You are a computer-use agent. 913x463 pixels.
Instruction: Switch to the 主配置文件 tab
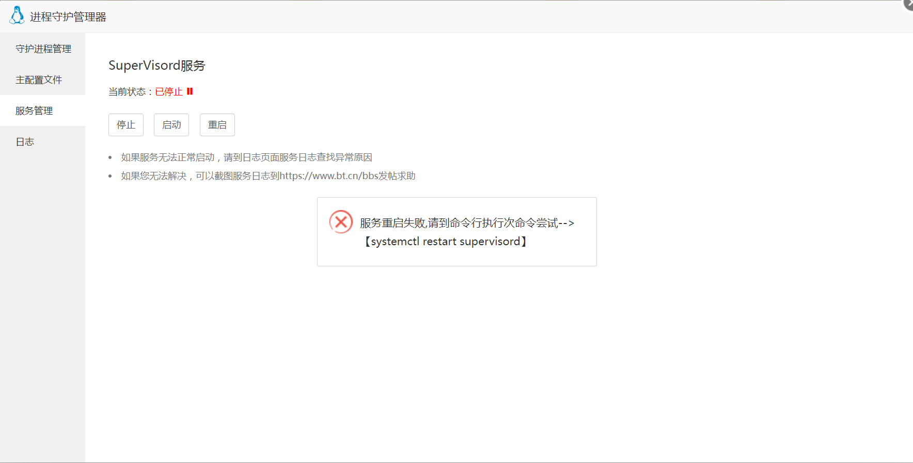click(x=43, y=79)
